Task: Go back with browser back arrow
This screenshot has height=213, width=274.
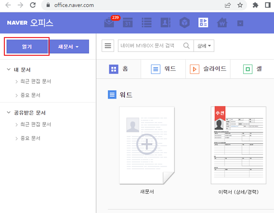Action: coord(8,5)
